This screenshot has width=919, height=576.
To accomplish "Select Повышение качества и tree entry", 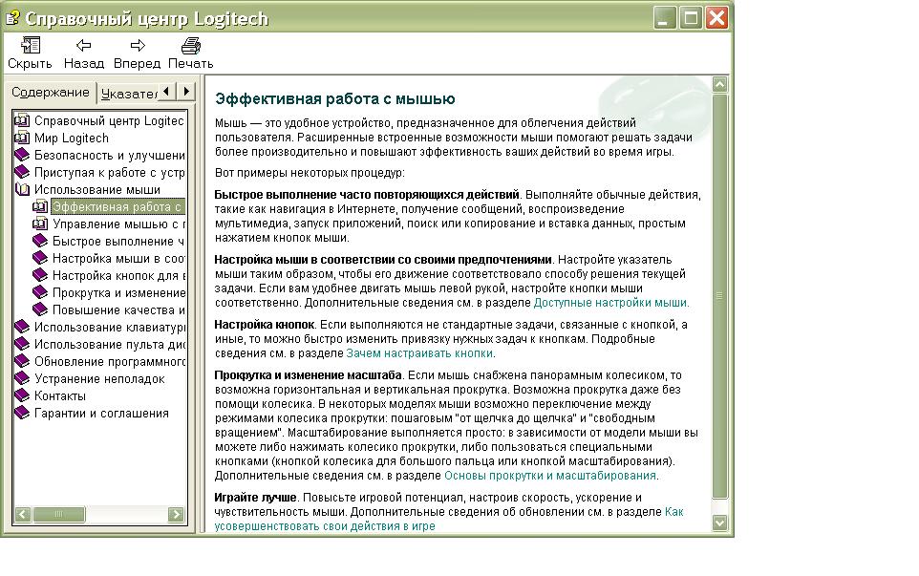I will tap(119, 310).
